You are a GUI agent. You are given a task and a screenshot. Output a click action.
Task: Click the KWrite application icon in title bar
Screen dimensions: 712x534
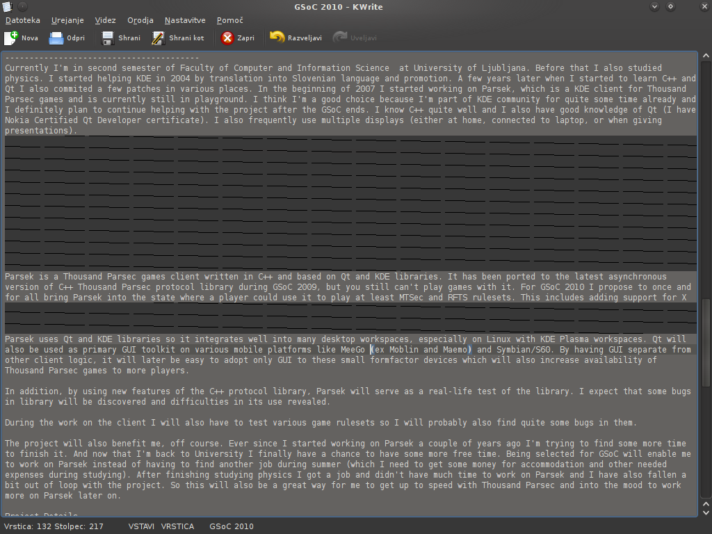coord(7,7)
